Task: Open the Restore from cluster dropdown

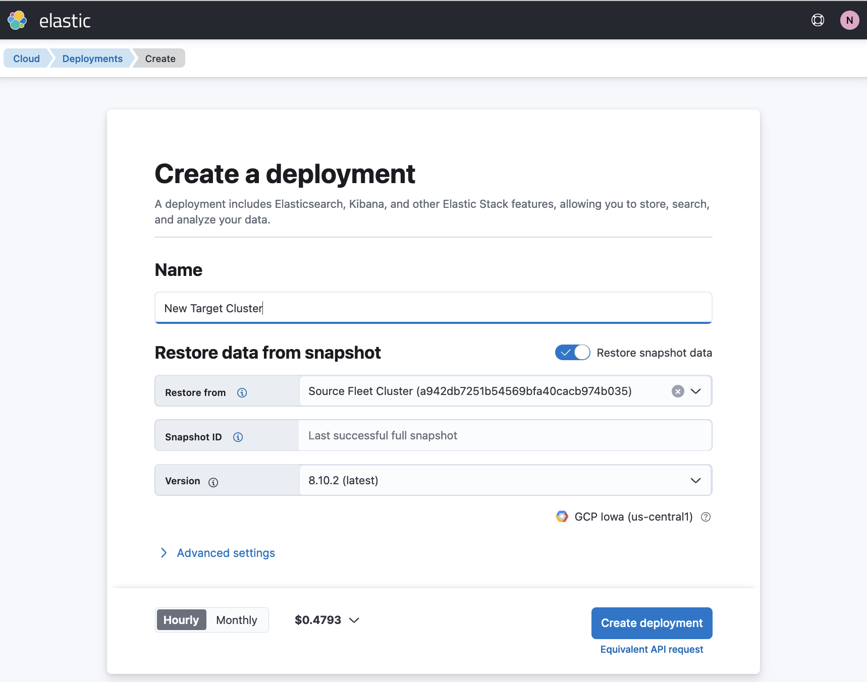Action: (697, 391)
